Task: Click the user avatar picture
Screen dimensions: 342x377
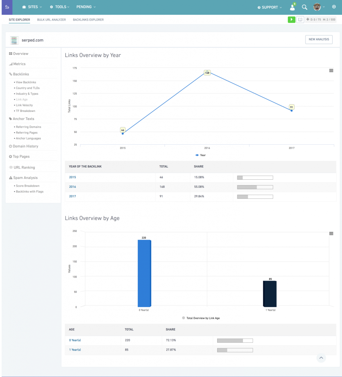Action: pyautogui.click(x=317, y=7)
